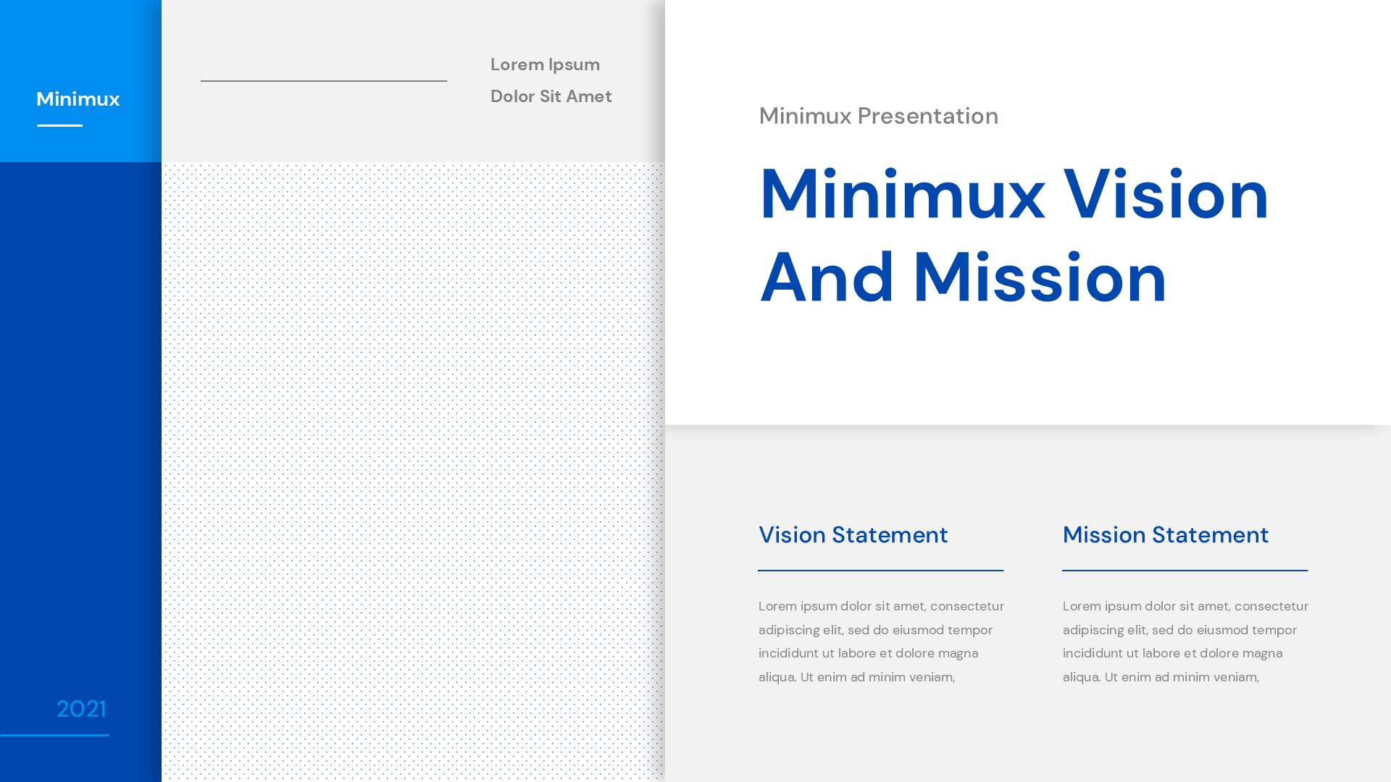Click the divider under Mission Statement
The height and width of the screenshot is (782, 1391).
point(1185,571)
